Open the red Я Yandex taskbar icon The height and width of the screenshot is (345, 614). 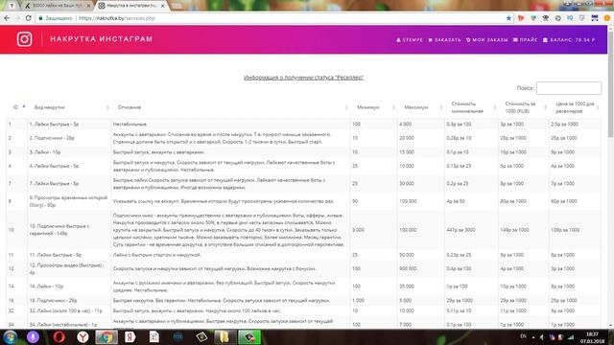(x=130, y=336)
